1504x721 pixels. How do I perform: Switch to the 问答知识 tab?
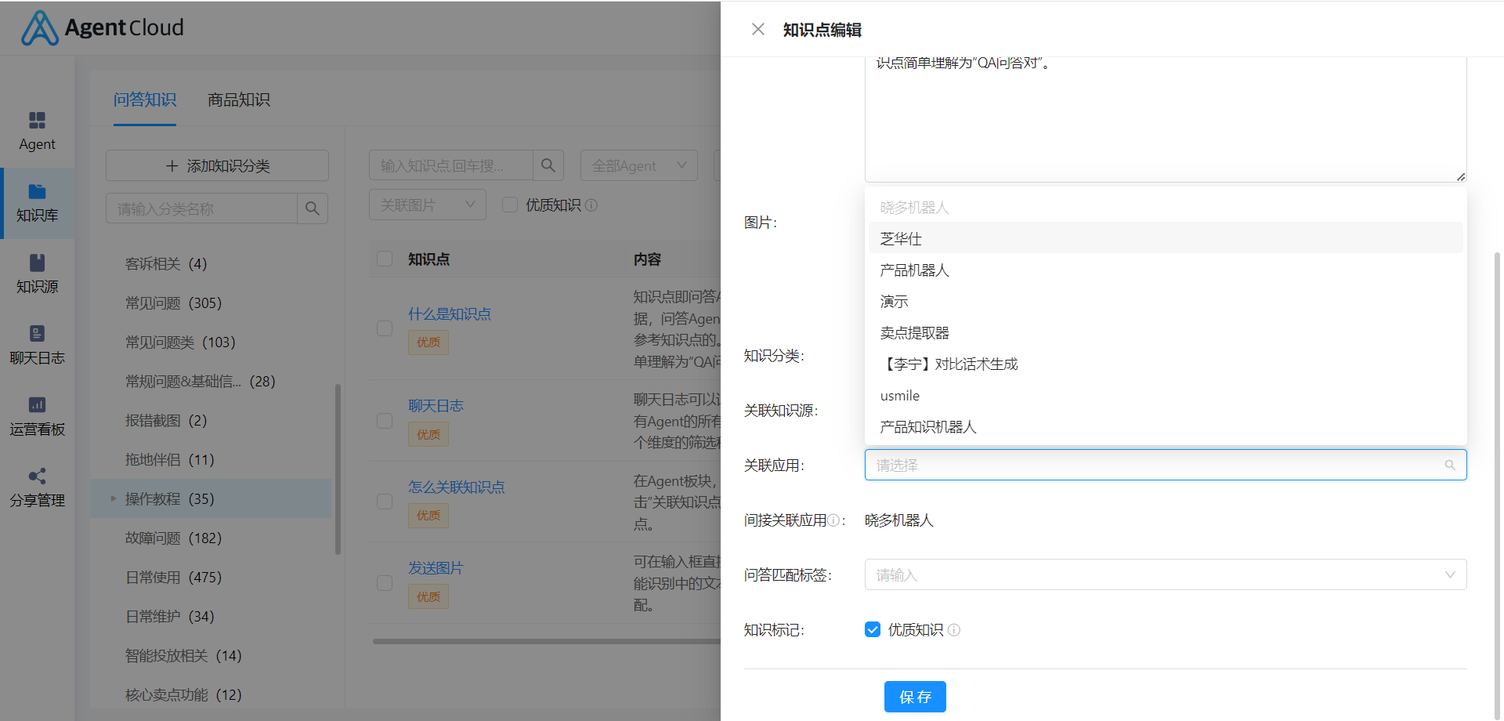tap(145, 100)
